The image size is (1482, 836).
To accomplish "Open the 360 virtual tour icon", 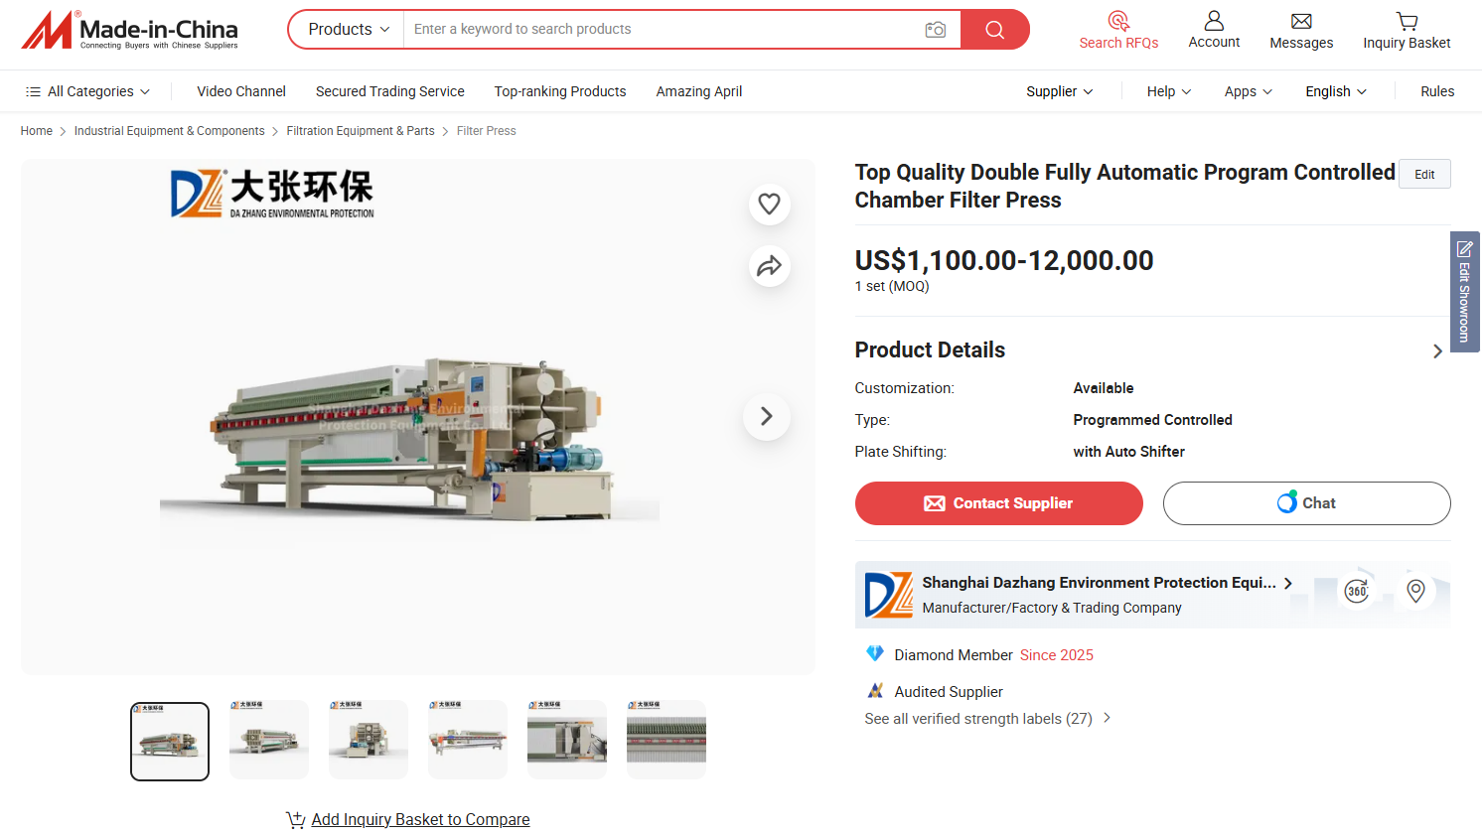I will 1357,591.
